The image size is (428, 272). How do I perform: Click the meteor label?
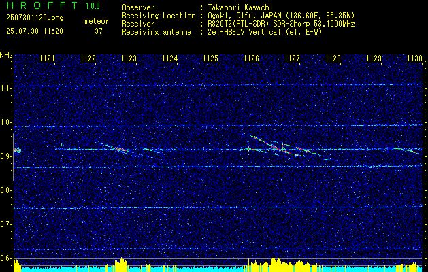pyautogui.click(x=97, y=21)
